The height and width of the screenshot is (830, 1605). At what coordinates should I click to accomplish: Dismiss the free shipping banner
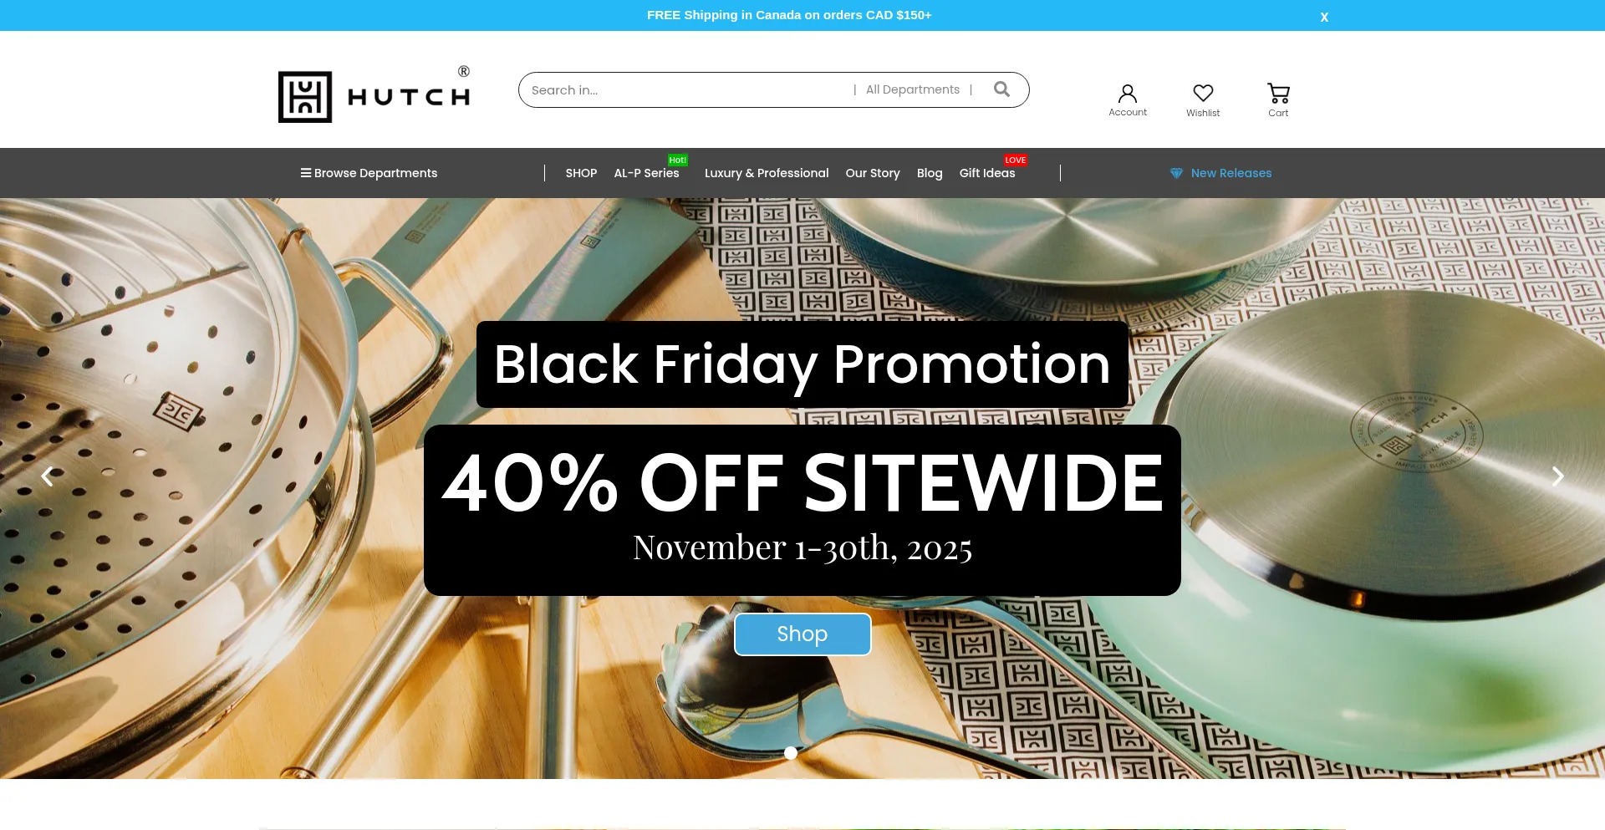(1324, 17)
